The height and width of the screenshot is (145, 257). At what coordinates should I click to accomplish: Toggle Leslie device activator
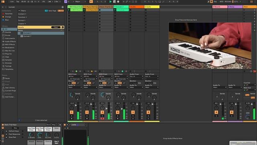(65, 125)
